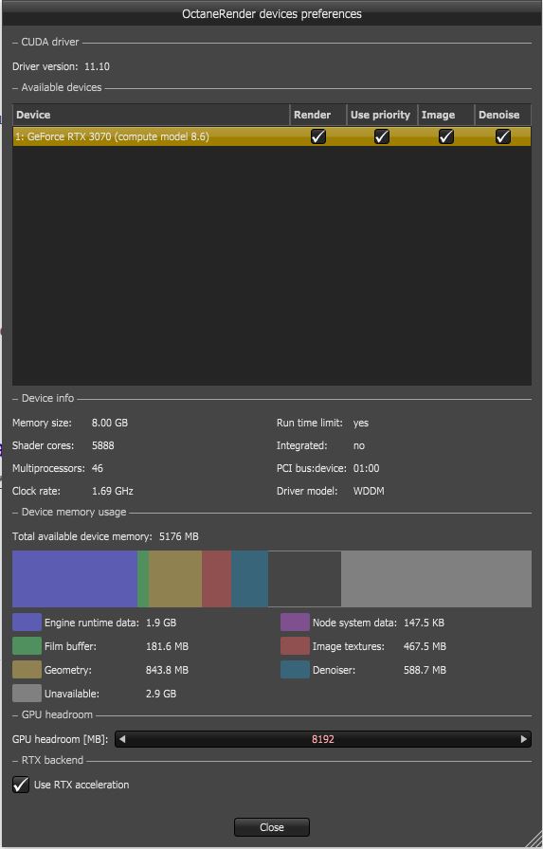This screenshot has height=849, width=543.
Task: Increase GPU headroom with right arrow
Action: (x=523, y=739)
